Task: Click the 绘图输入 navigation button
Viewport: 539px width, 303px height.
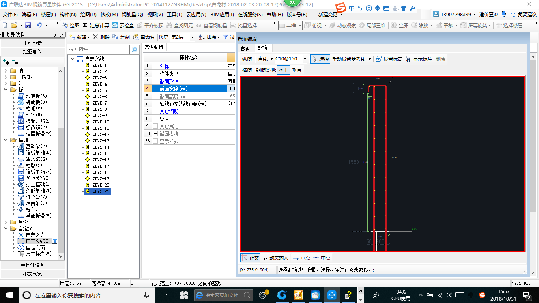Action: click(x=32, y=52)
